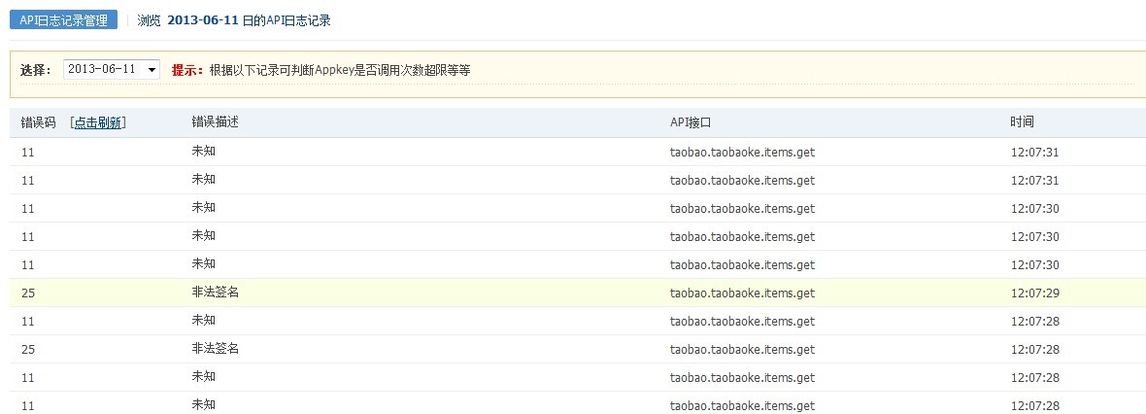
Task: Click the first row's error code 11
Action: click(x=28, y=153)
